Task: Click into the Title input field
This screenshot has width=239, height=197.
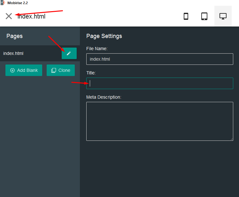Action: pos(159,83)
